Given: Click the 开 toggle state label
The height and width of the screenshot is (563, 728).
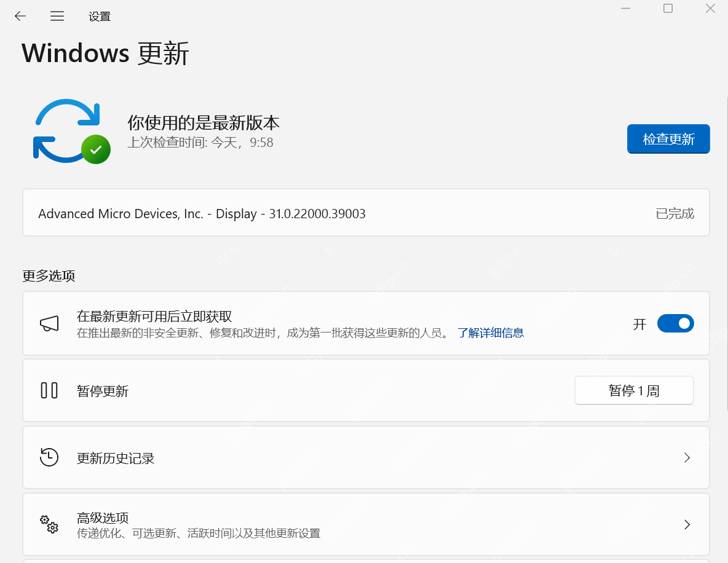Looking at the screenshot, I should pos(639,324).
